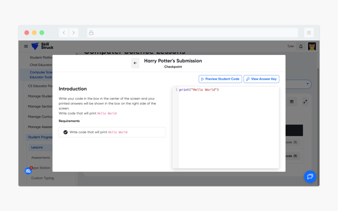Click the browser forward navigation arrow
This screenshot has width=338, height=211.
point(74,33)
